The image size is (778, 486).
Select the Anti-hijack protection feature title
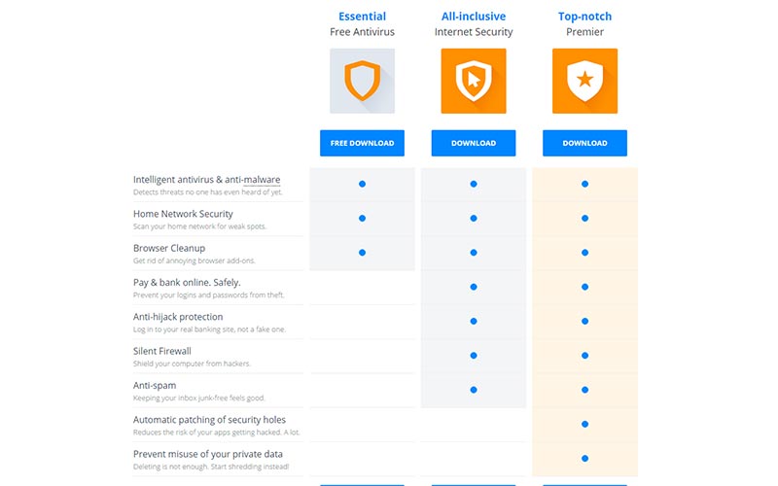[178, 317]
